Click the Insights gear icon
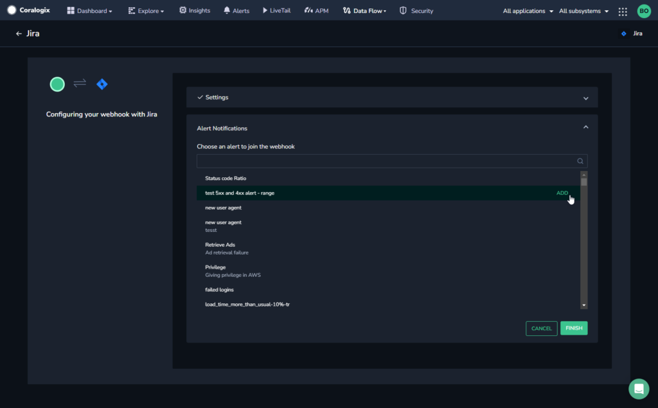The image size is (658, 408). tap(182, 10)
